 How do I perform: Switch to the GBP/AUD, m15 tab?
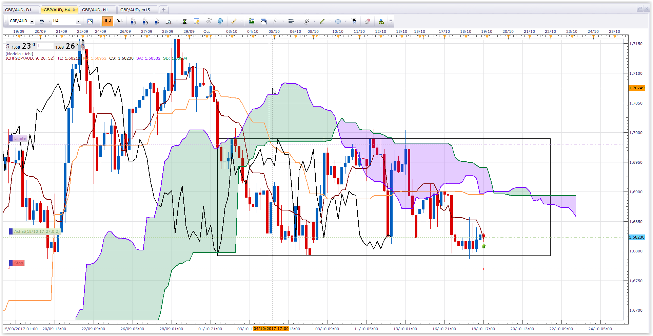pyautogui.click(x=135, y=10)
